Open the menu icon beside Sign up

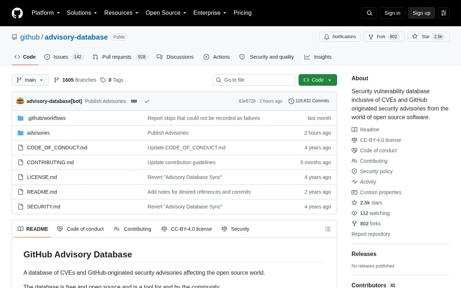click(444, 13)
